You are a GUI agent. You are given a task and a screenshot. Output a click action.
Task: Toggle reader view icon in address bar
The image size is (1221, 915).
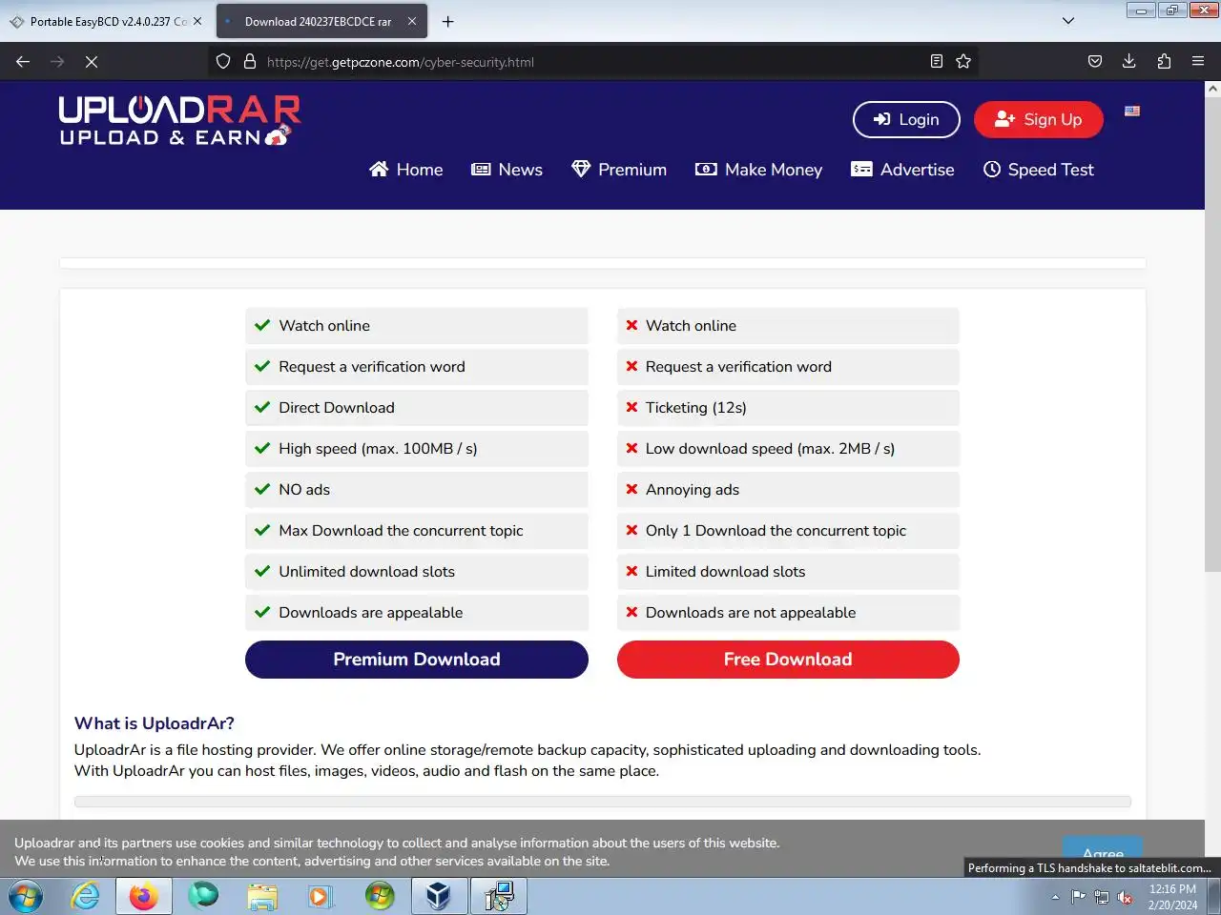pyautogui.click(x=937, y=62)
